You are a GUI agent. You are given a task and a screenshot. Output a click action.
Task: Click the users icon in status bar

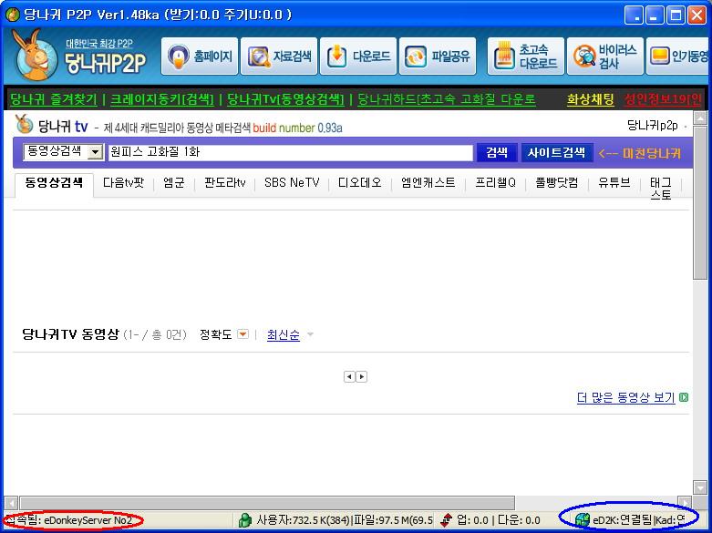(x=245, y=520)
